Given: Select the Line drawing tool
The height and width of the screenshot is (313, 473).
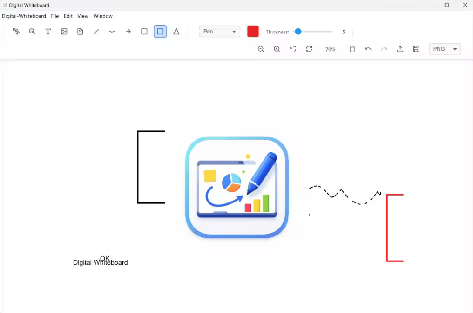Looking at the screenshot, I should pos(96,31).
